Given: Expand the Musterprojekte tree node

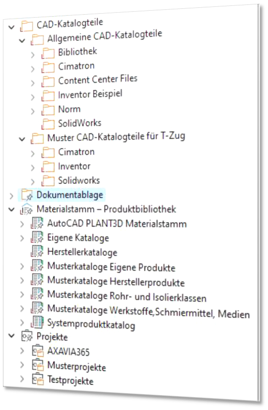Looking at the screenshot, I should 22,365.
